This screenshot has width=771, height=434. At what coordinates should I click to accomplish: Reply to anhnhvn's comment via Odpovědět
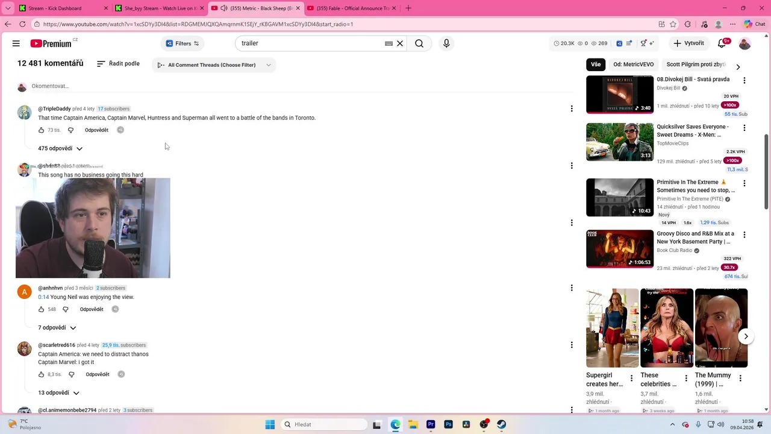tap(92, 309)
